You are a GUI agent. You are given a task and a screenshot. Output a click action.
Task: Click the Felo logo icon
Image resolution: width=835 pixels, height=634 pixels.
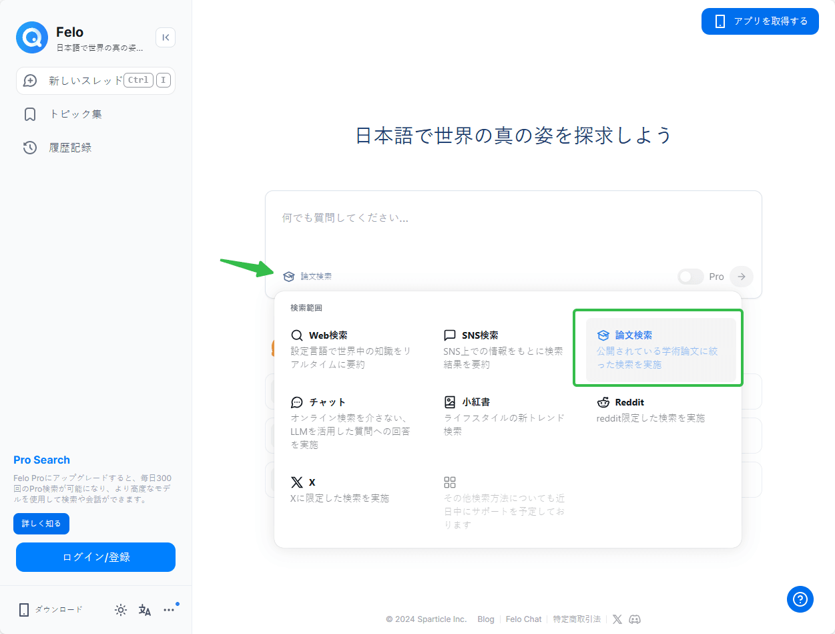point(32,37)
